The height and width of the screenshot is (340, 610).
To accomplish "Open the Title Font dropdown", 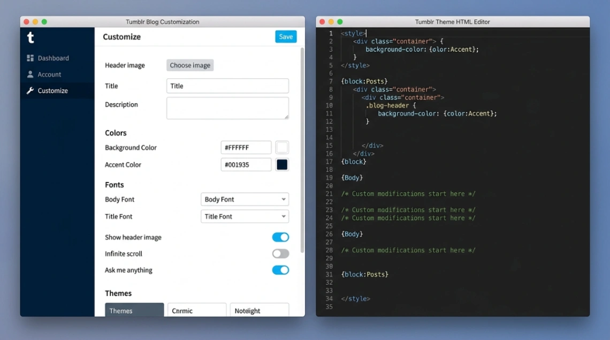I will pyautogui.click(x=245, y=216).
